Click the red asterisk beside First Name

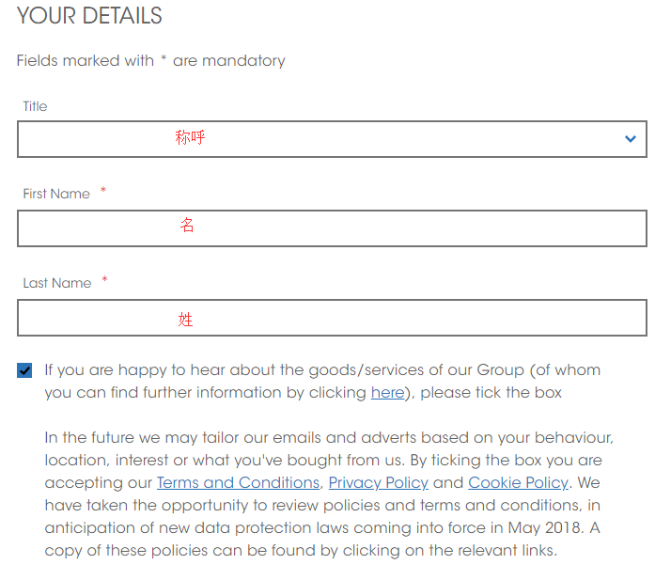pyautogui.click(x=103, y=192)
